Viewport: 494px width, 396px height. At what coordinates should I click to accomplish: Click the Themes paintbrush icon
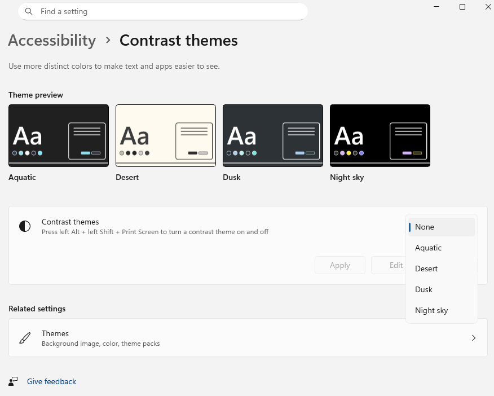pyautogui.click(x=25, y=338)
